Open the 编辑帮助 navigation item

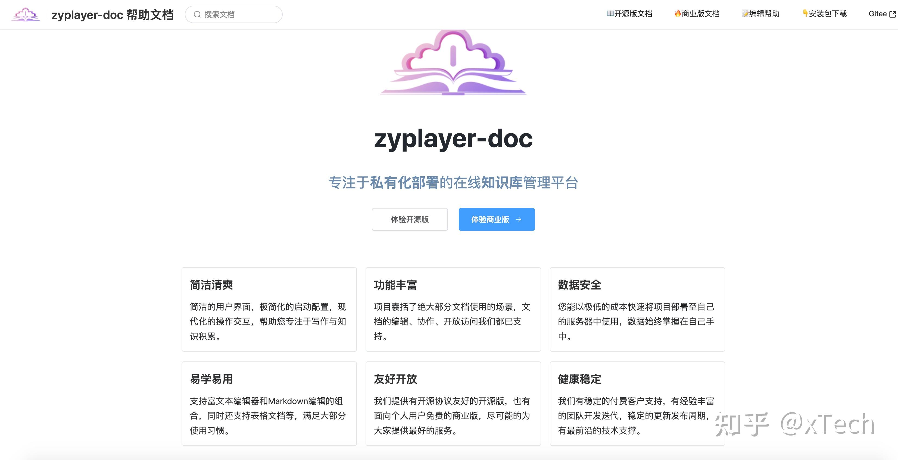763,13
